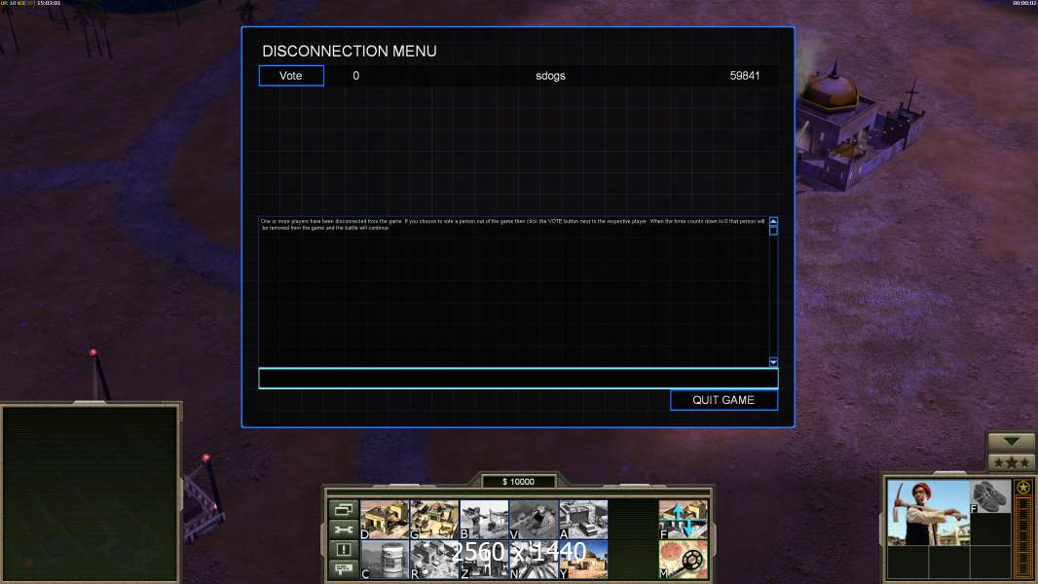
Task: Select the countdown value "59841"
Action: [745, 76]
